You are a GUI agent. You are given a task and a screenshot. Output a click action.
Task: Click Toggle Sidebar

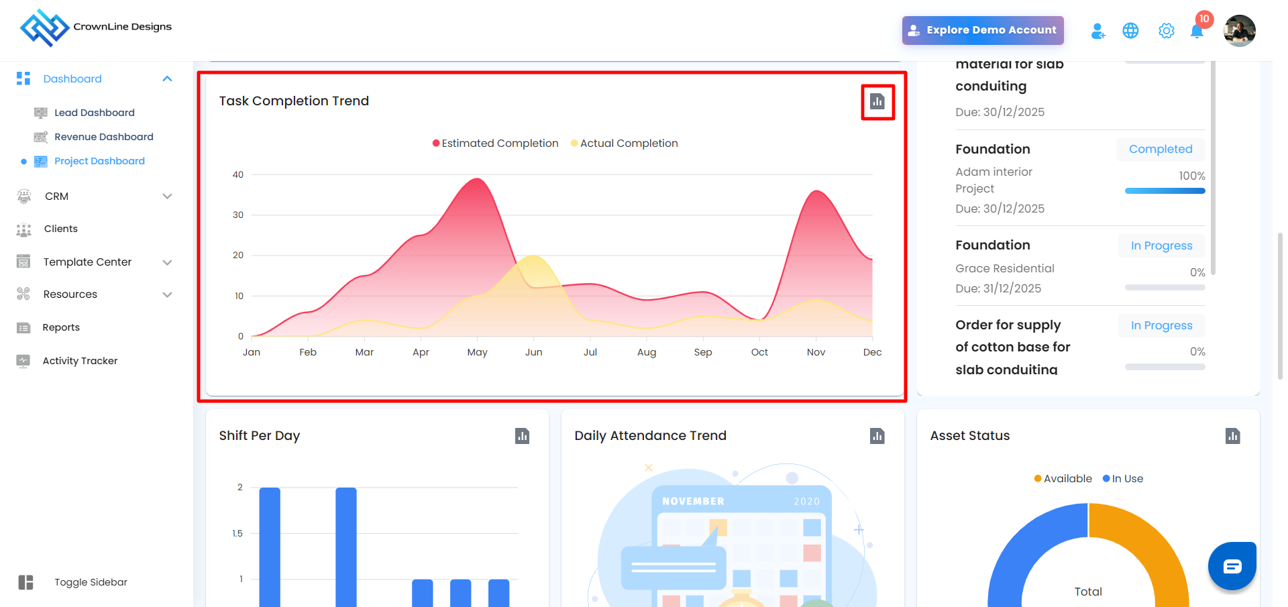(91, 582)
